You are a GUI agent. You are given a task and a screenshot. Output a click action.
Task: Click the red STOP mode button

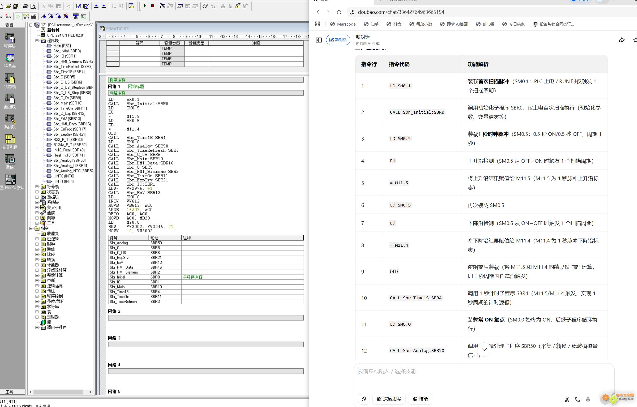[153, 6]
